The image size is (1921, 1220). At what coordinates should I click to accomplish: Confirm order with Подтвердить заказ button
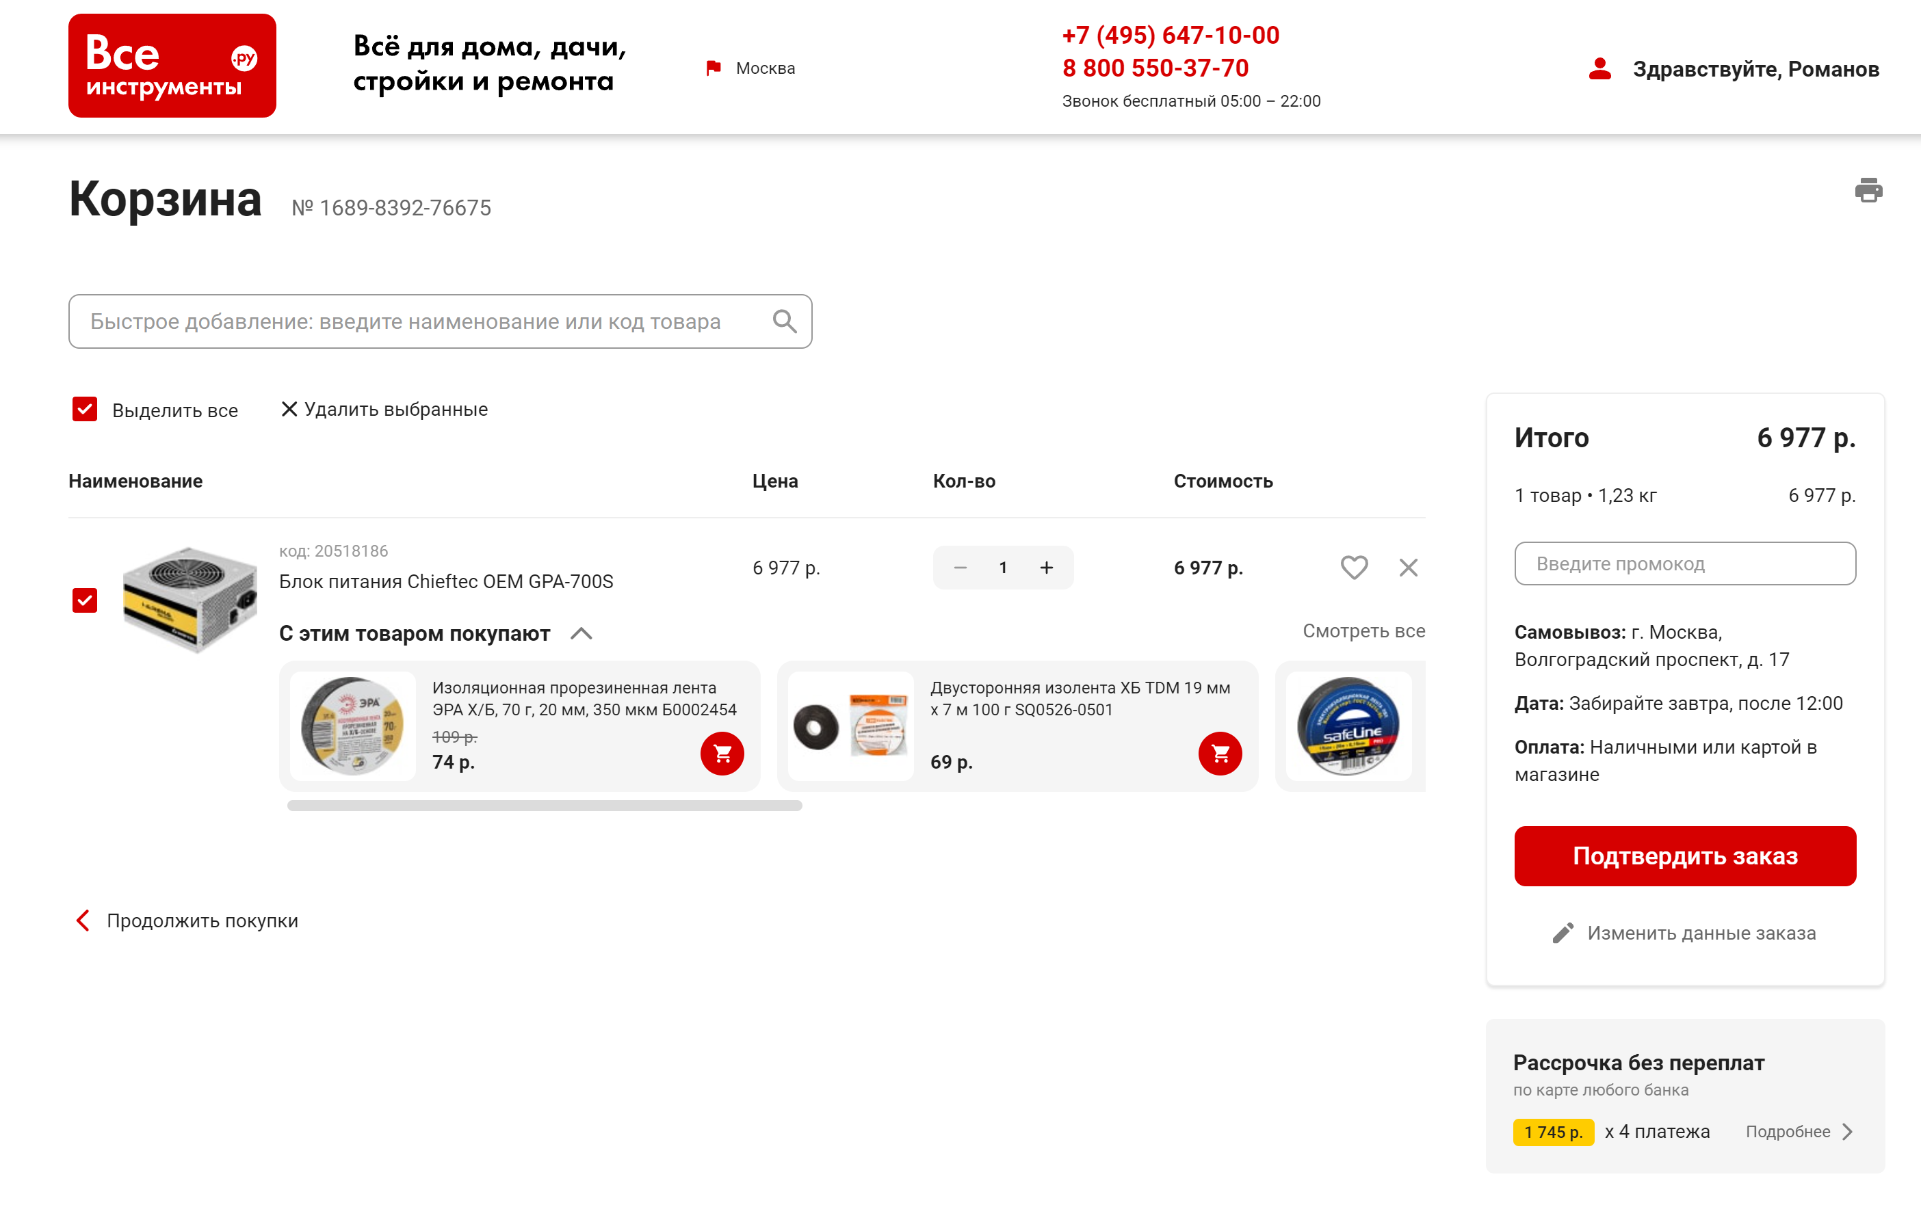pos(1685,856)
